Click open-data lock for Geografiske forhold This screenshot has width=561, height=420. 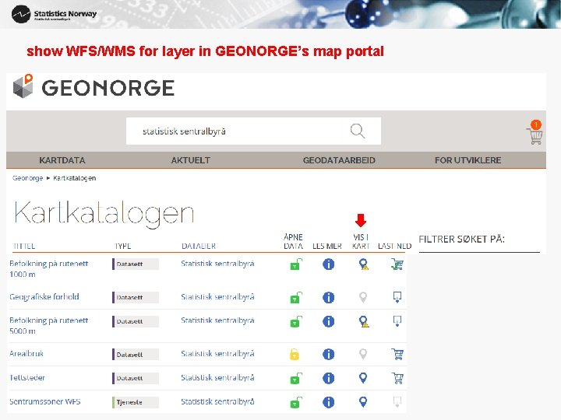(295, 297)
